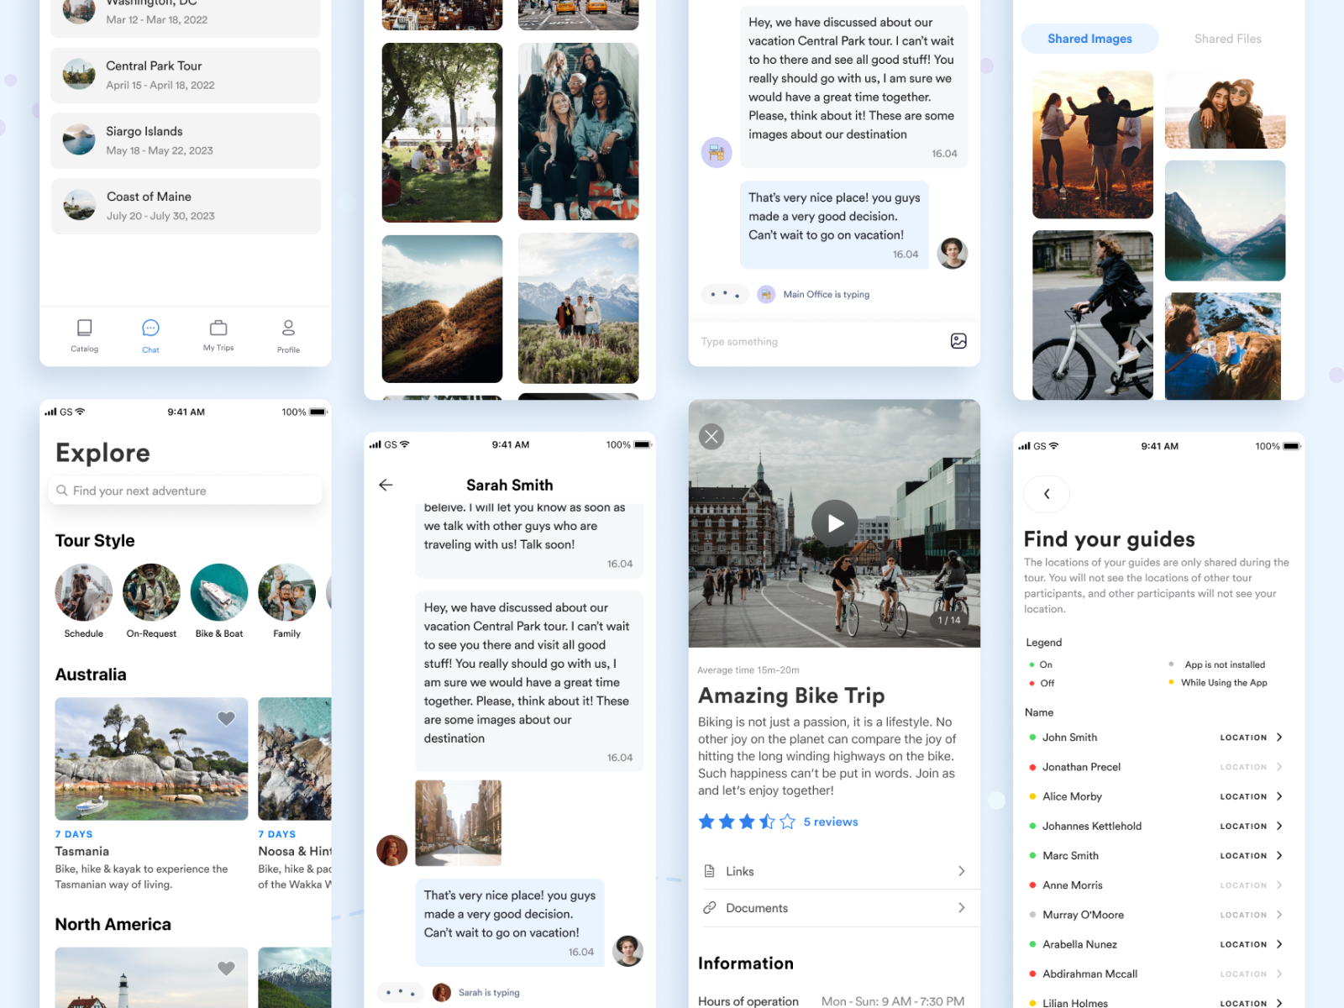1344x1008 pixels.
Task: Click the image attachment icon beside Type something
Action: pyautogui.click(x=958, y=341)
